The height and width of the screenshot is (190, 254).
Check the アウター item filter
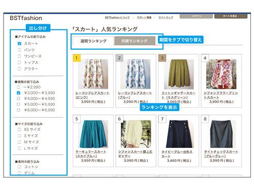[x=19, y=69]
